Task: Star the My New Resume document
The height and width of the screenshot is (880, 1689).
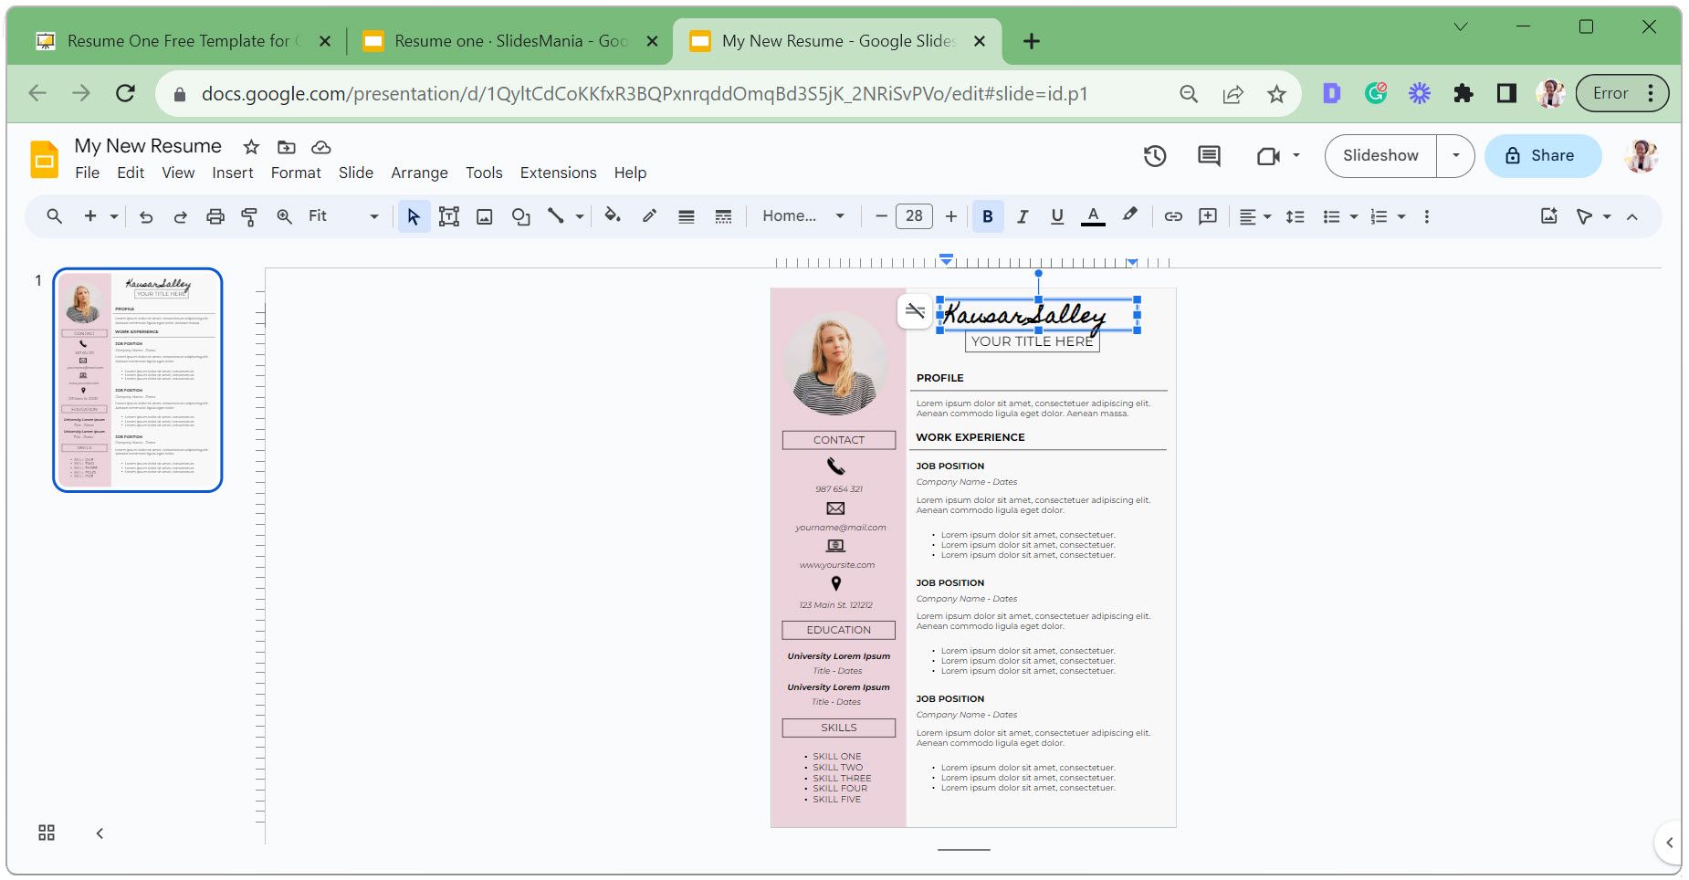Action: 252,147
